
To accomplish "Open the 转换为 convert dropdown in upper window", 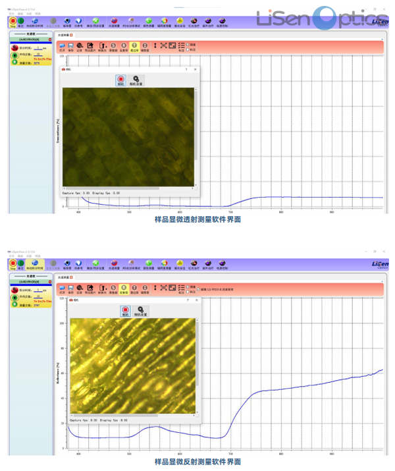I will (103, 47).
